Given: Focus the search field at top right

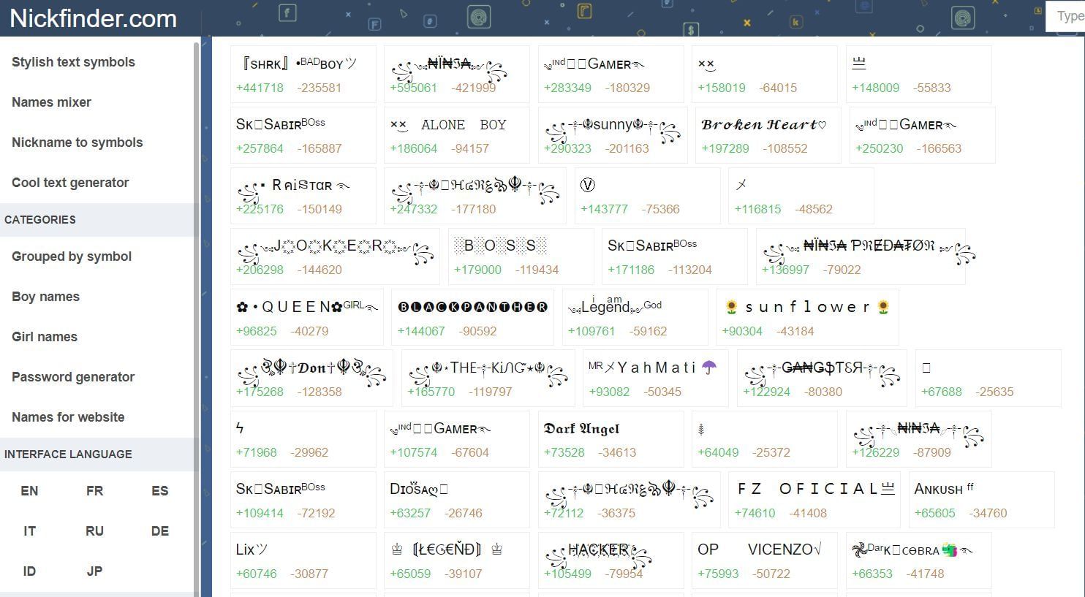Looking at the screenshot, I should 1067,16.
